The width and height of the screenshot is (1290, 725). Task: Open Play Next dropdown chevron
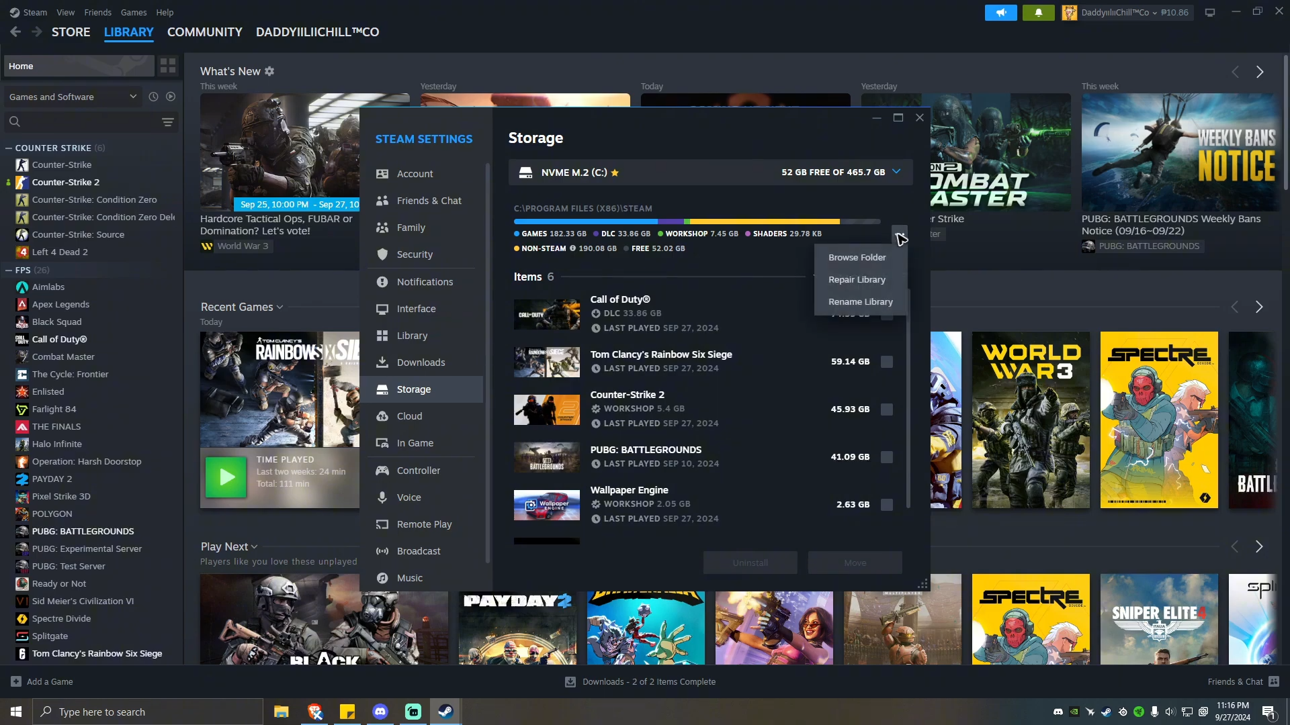point(255,547)
